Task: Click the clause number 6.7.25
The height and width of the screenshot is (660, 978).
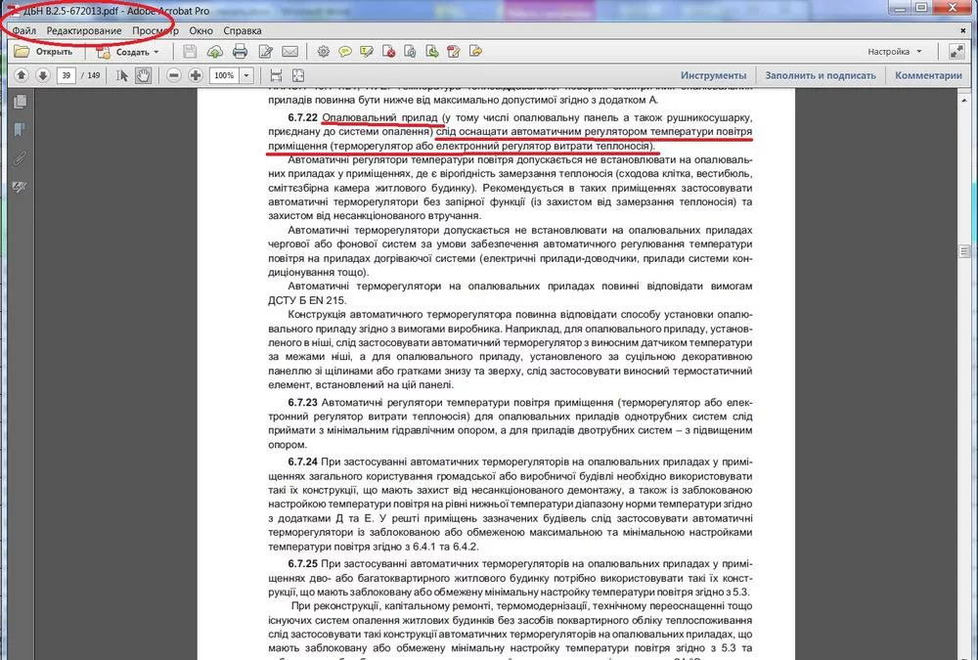Action: [x=302, y=564]
